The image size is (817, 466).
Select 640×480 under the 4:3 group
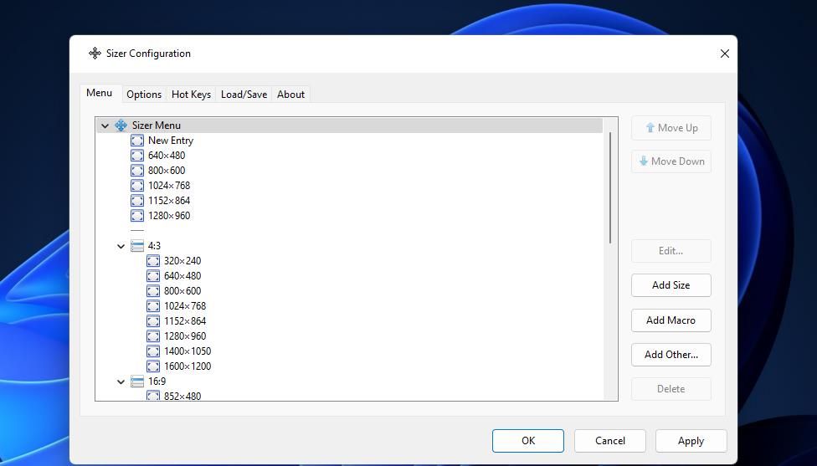pos(182,276)
